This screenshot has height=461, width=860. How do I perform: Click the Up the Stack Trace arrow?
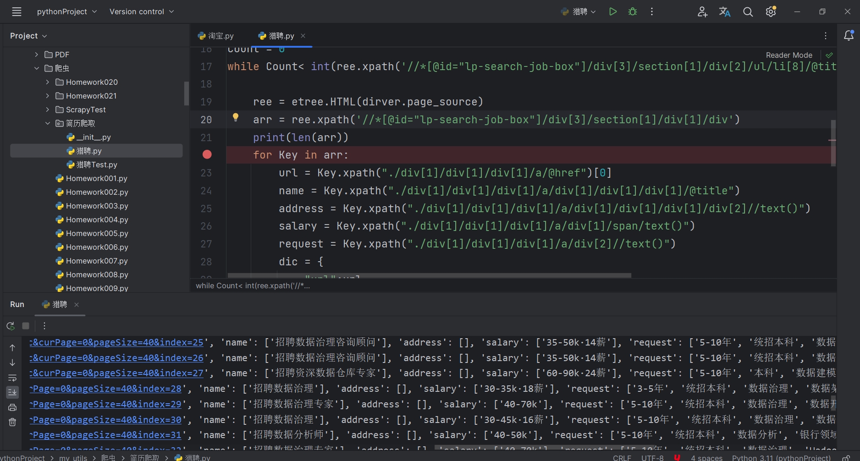click(12, 348)
